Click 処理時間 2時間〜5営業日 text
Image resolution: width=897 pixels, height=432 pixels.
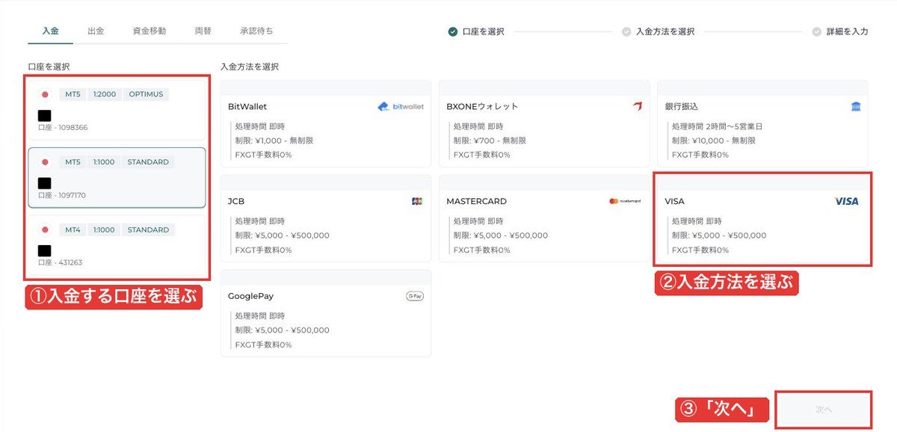pos(717,126)
